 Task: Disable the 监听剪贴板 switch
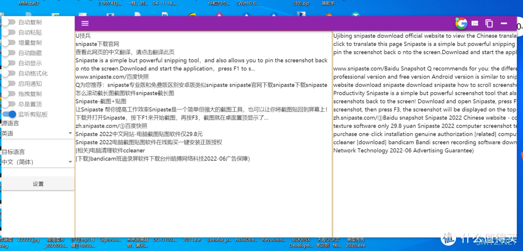tap(9, 114)
